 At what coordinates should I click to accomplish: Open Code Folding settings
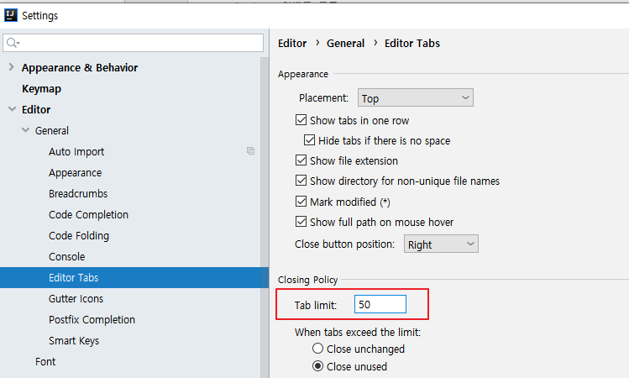click(79, 236)
